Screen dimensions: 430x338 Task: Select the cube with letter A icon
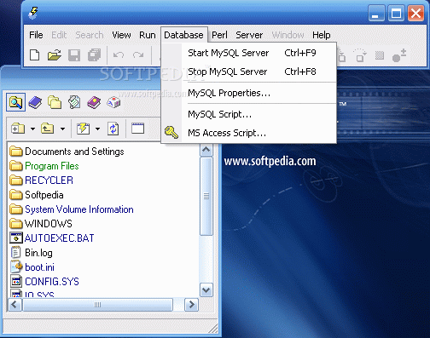(x=113, y=102)
